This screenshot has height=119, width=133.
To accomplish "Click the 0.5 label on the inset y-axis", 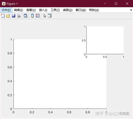I will click(84, 40).
